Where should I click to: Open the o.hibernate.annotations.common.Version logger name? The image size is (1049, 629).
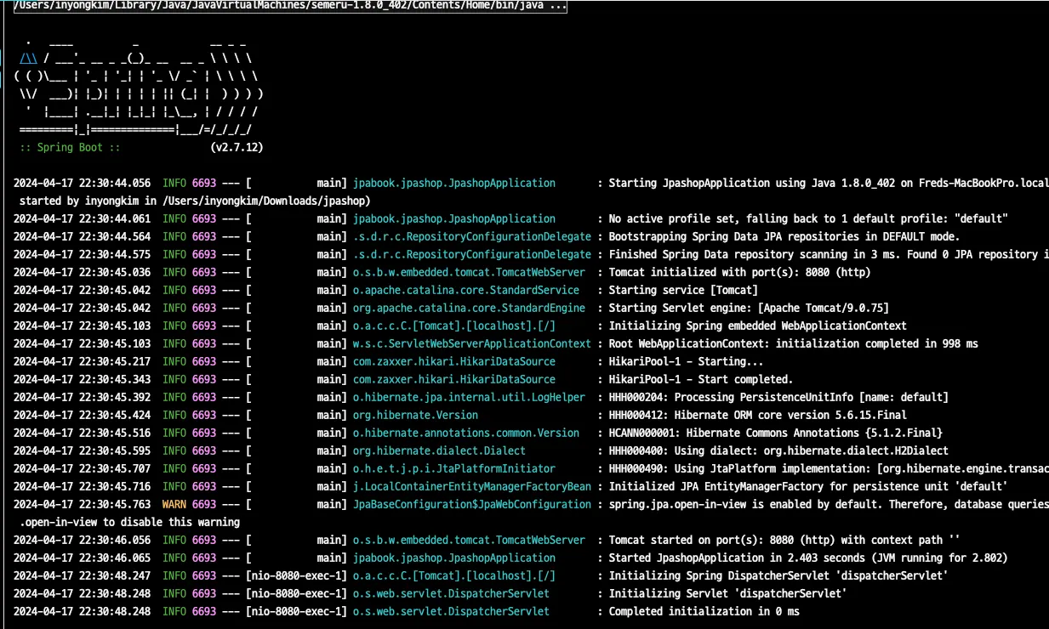pyautogui.click(x=465, y=433)
